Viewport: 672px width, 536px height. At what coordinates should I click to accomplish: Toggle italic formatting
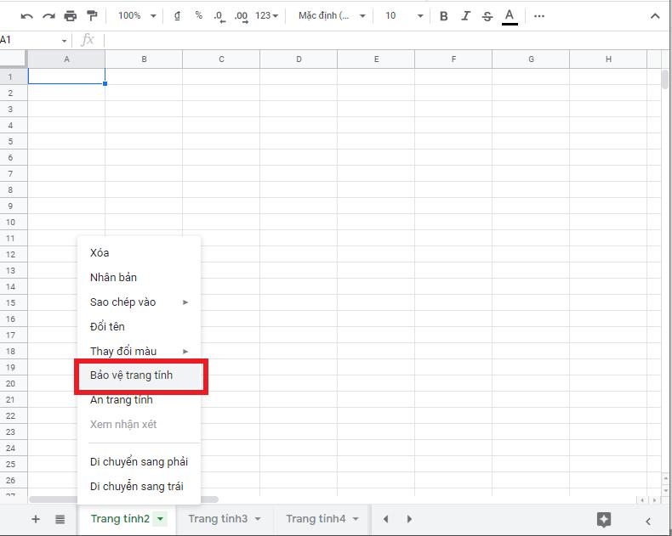point(465,16)
